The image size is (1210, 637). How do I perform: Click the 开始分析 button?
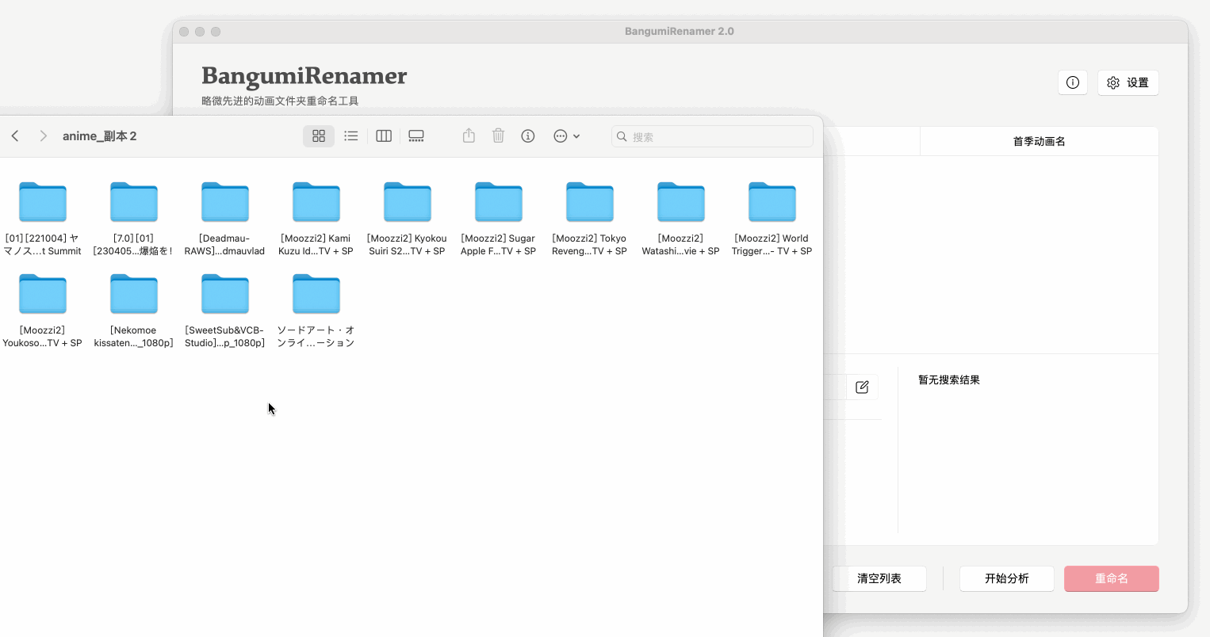coord(1007,578)
